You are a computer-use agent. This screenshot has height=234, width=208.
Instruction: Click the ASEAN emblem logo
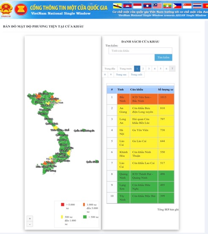21,9
